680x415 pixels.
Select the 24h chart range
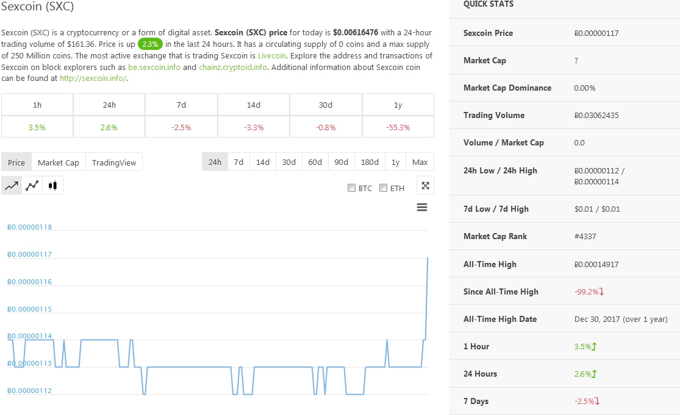[x=215, y=162]
